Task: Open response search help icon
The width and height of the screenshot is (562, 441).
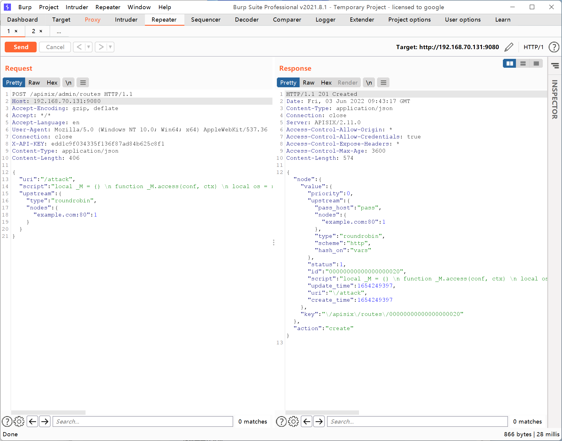Action: [x=281, y=421]
